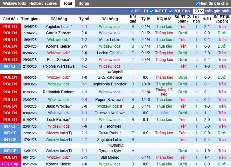
Task: Select the KF Feronikeli team name
Action: pos(109,126)
